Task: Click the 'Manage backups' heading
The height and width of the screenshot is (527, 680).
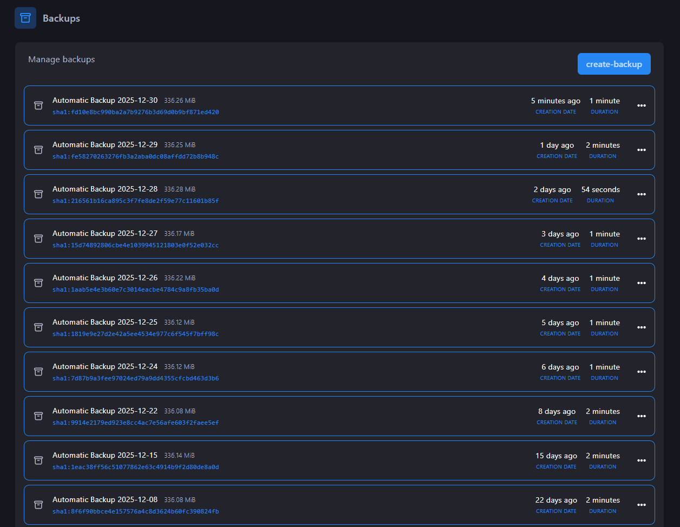Action: (62, 59)
